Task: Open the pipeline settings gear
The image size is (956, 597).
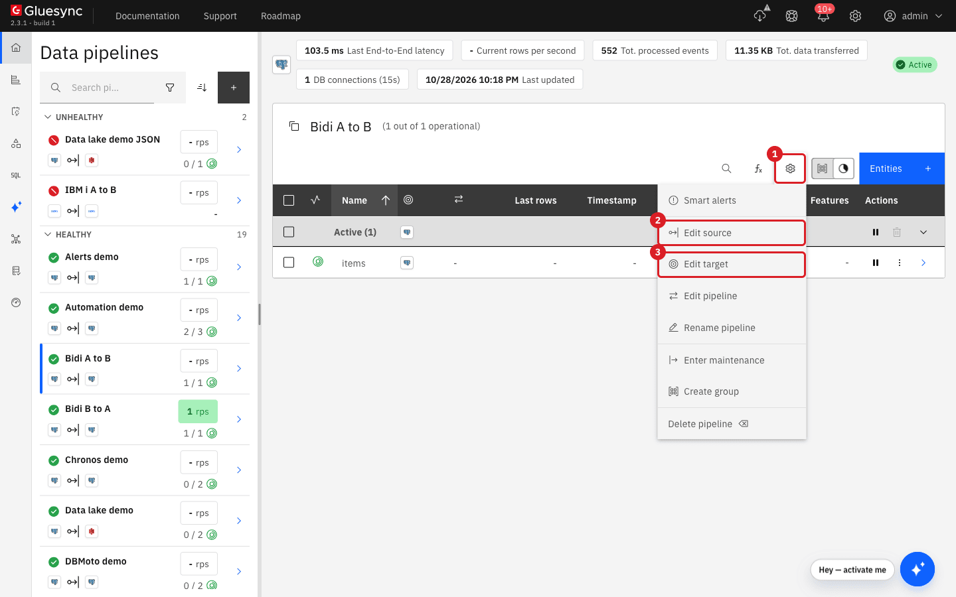Action: click(790, 168)
